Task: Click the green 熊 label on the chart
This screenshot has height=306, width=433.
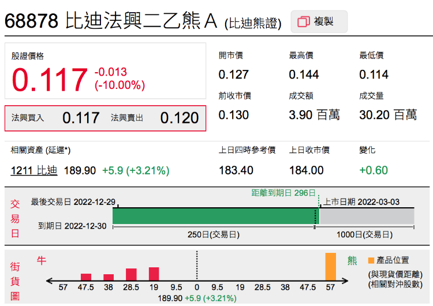Action: 352,260
